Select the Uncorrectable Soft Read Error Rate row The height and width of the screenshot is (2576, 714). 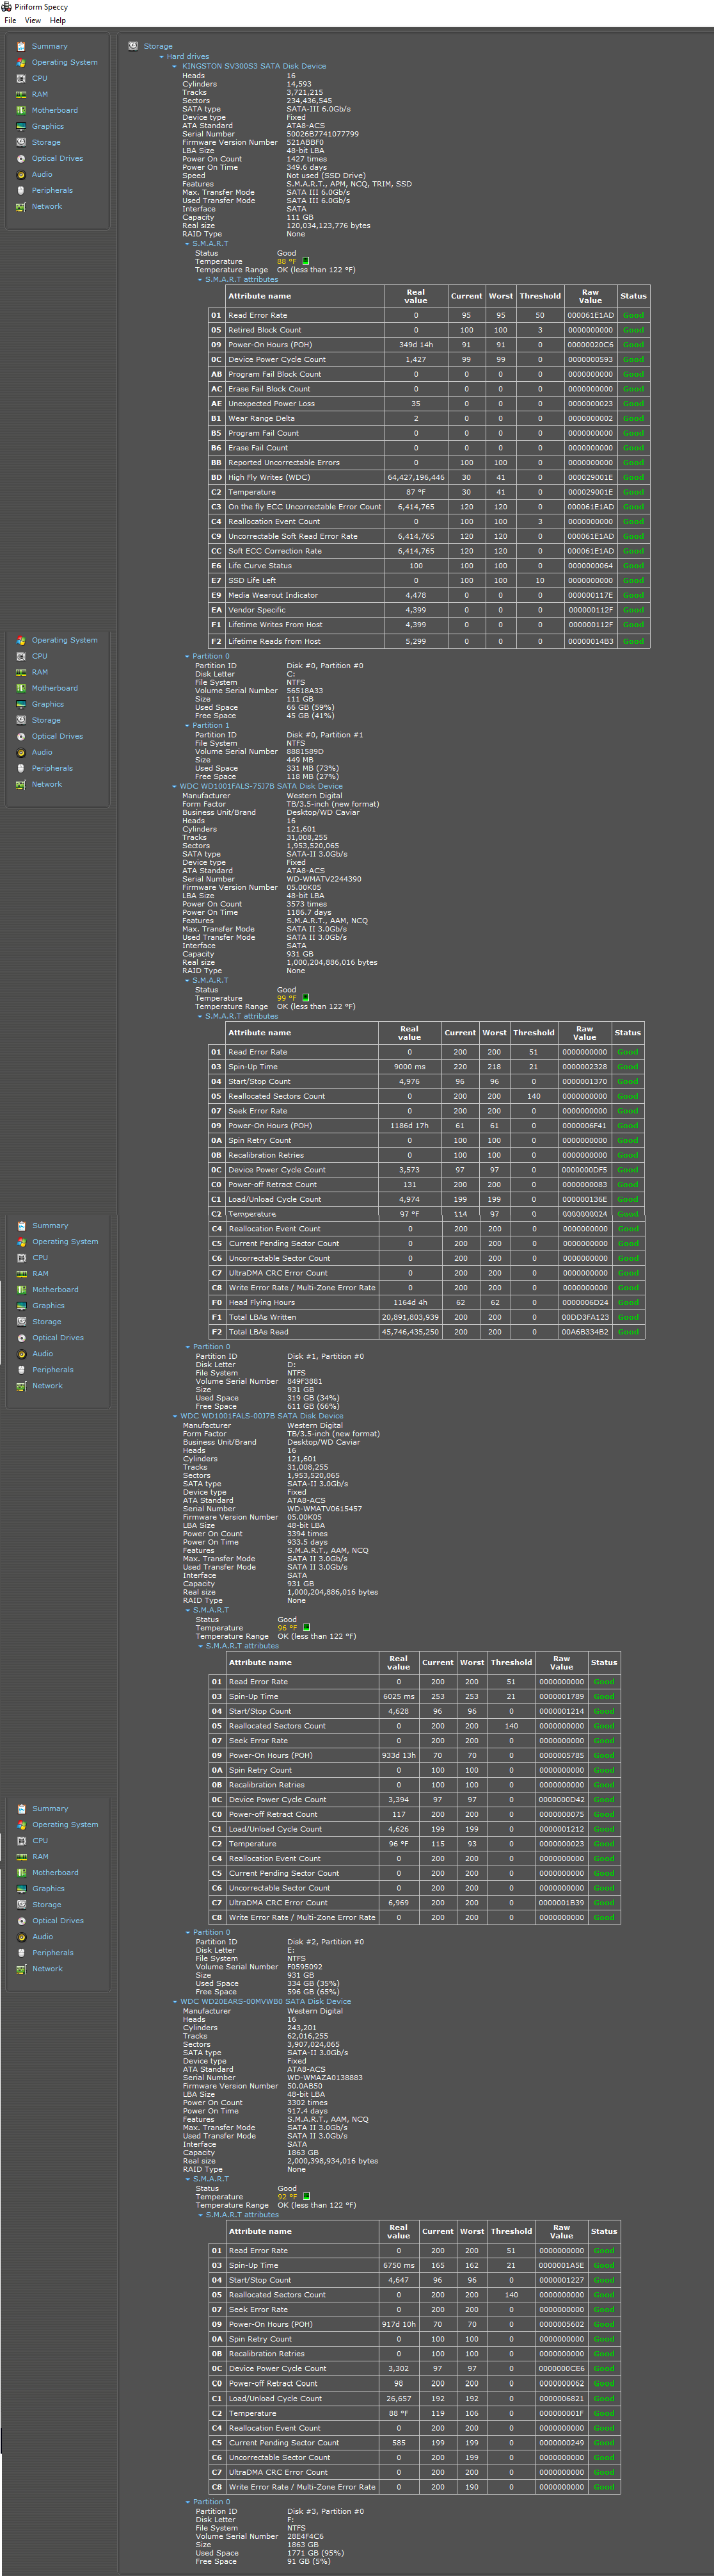pos(429,536)
